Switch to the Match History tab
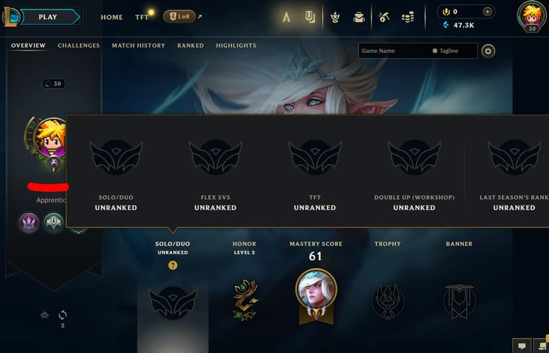 pyautogui.click(x=138, y=46)
